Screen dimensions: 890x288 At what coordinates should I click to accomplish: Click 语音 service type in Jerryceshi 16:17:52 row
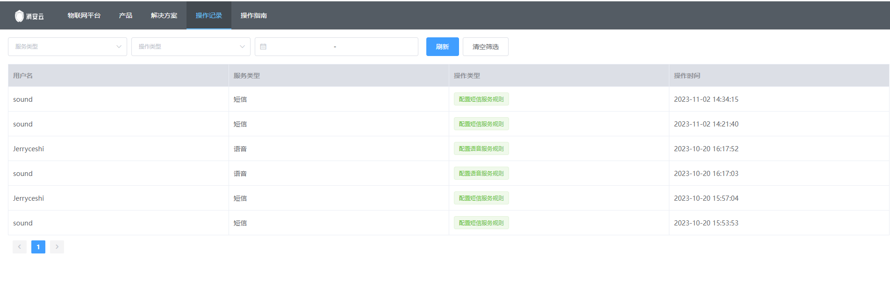(x=240, y=149)
